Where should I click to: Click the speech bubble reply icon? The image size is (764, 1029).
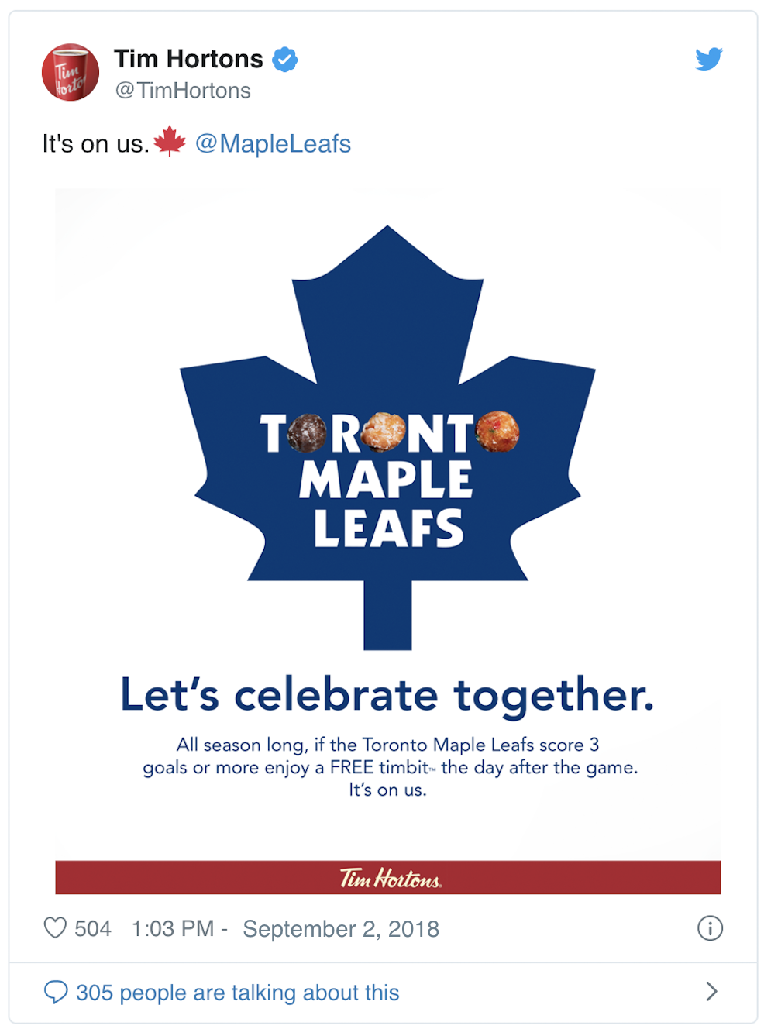(x=56, y=992)
